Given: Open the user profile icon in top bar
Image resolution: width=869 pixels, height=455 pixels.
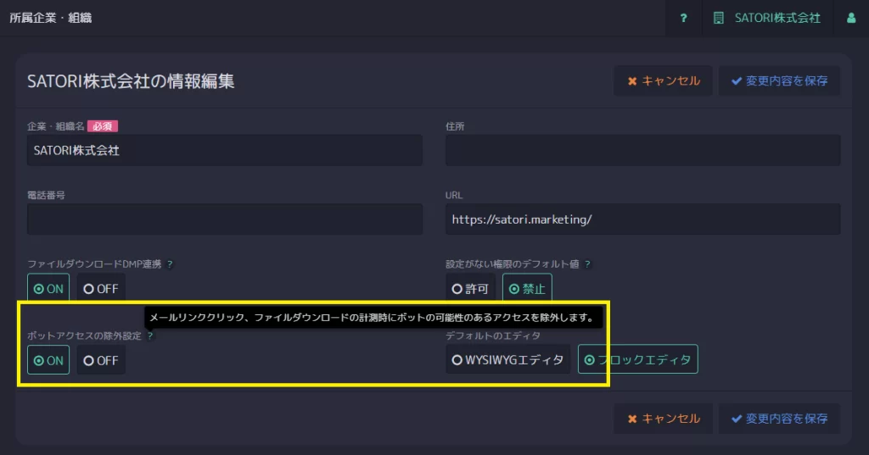Looking at the screenshot, I should pos(850,19).
